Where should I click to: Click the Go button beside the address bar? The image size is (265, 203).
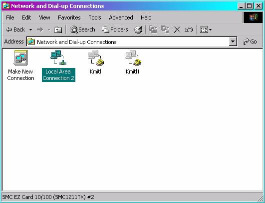click(x=250, y=41)
